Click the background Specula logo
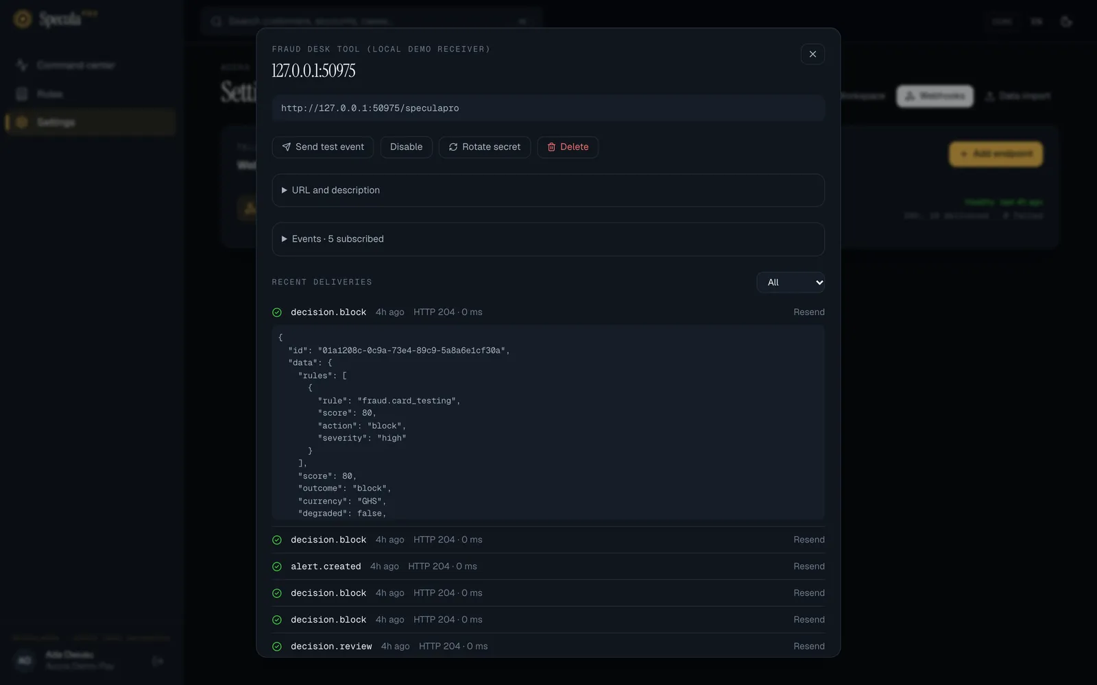The width and height of the screenshot is (1097, 685). (x=55, y=19)
